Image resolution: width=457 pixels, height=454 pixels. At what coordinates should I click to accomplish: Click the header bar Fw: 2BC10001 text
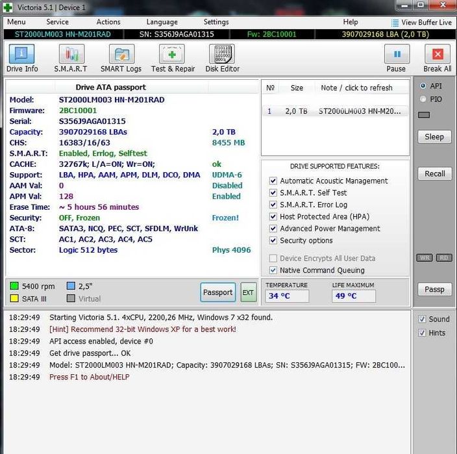[x=271, y=34]
